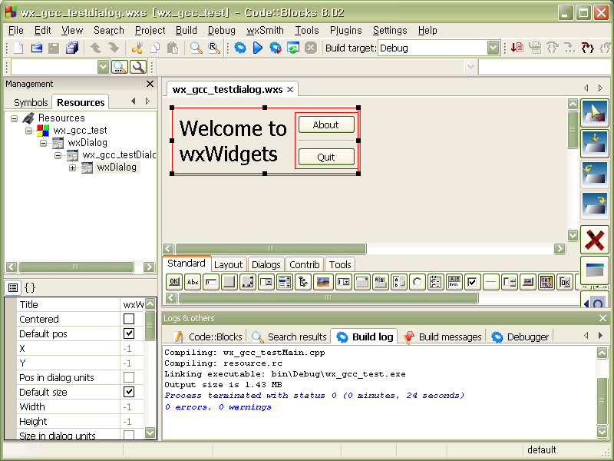Collapse the parent wxDialog tree node
This screenshot has width=614, height=461.
tap(43, 143)
